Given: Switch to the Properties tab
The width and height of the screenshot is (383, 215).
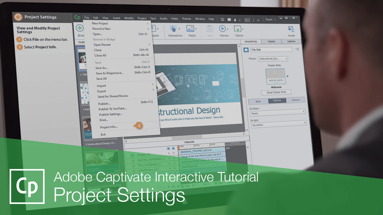Looking at the screenshot, I should [x=251, y=42].
